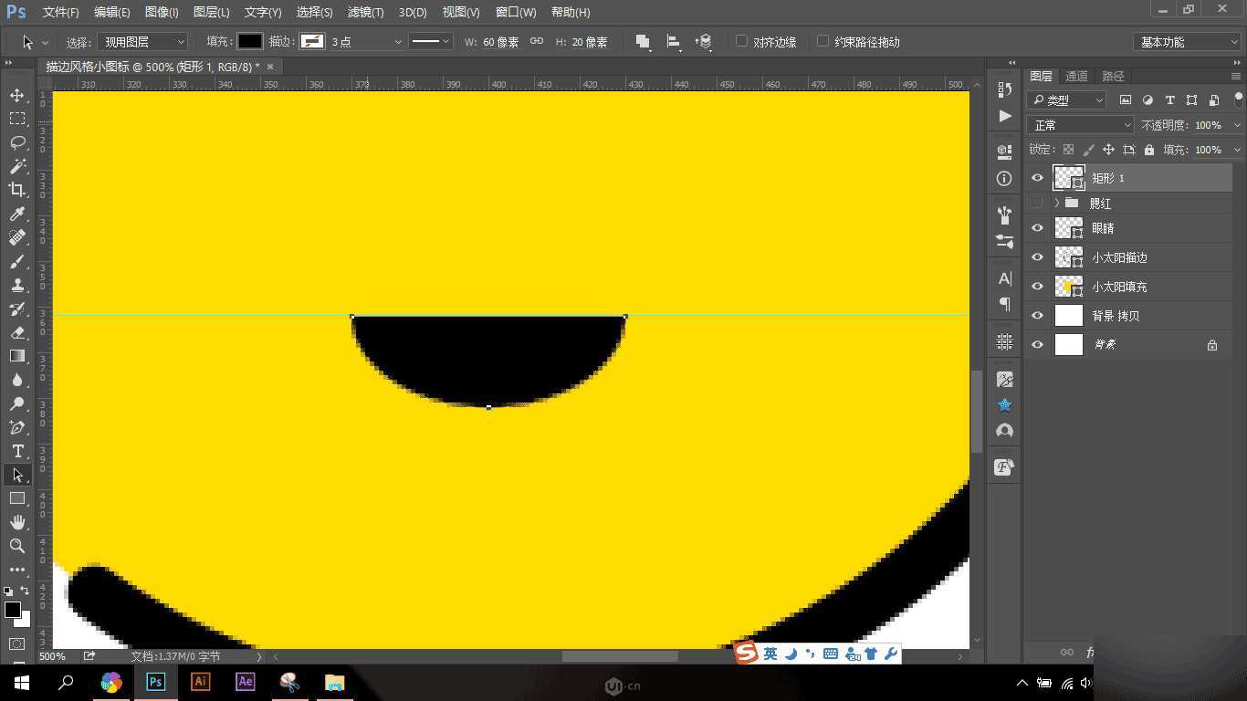Open the shape fill color swatch
The image size is (1247, 701).
pyautogui.click(x=250, y=41)
